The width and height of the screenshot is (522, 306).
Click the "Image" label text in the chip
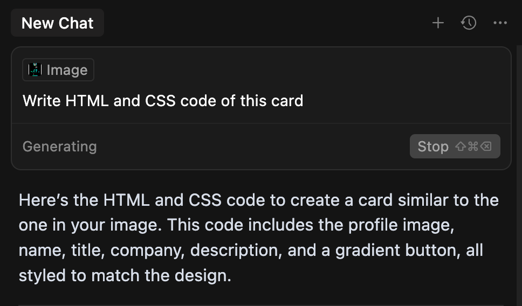(67, 70)
